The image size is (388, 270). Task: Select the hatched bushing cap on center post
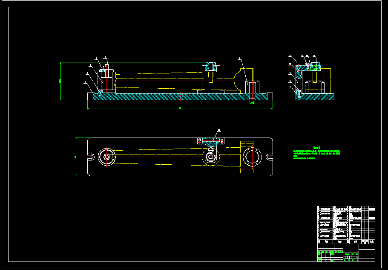coord(211,67)
